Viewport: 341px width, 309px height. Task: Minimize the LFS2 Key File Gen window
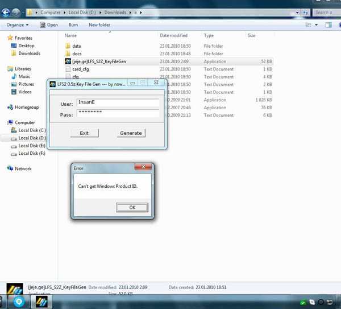(132, 83)
